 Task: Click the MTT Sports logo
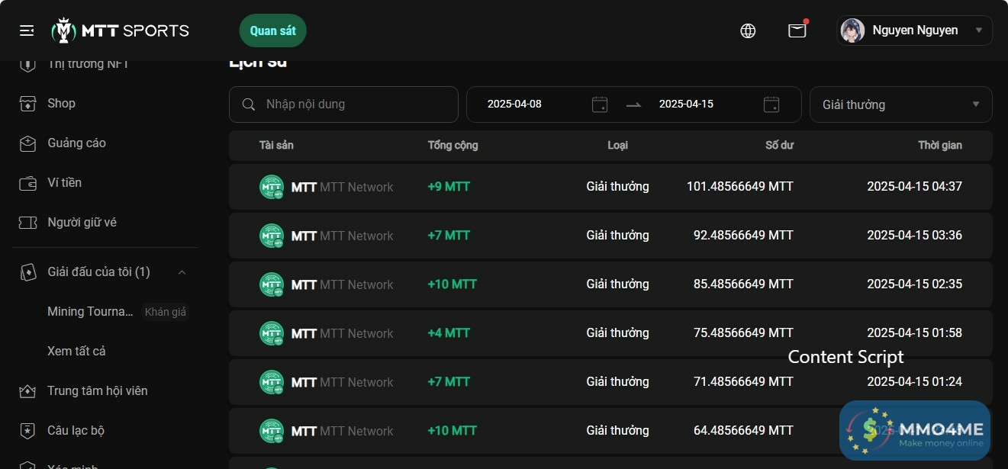[121, 31]
